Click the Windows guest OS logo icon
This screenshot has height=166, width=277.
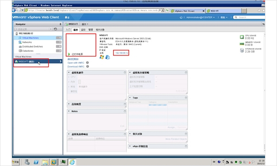point(102,57)
